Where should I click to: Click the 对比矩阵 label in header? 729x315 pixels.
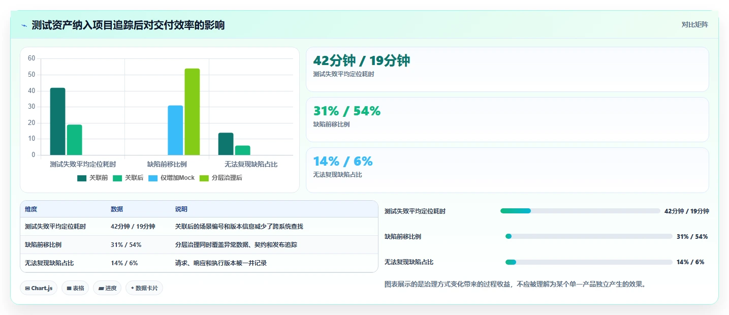pos(694,24)
